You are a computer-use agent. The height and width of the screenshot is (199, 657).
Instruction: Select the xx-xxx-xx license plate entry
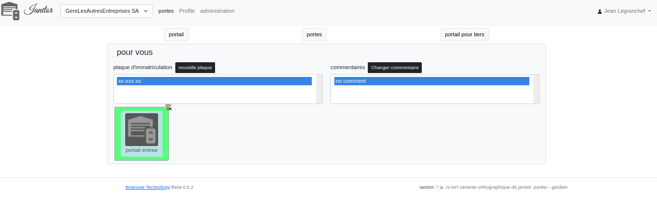(x=214, y=81)
